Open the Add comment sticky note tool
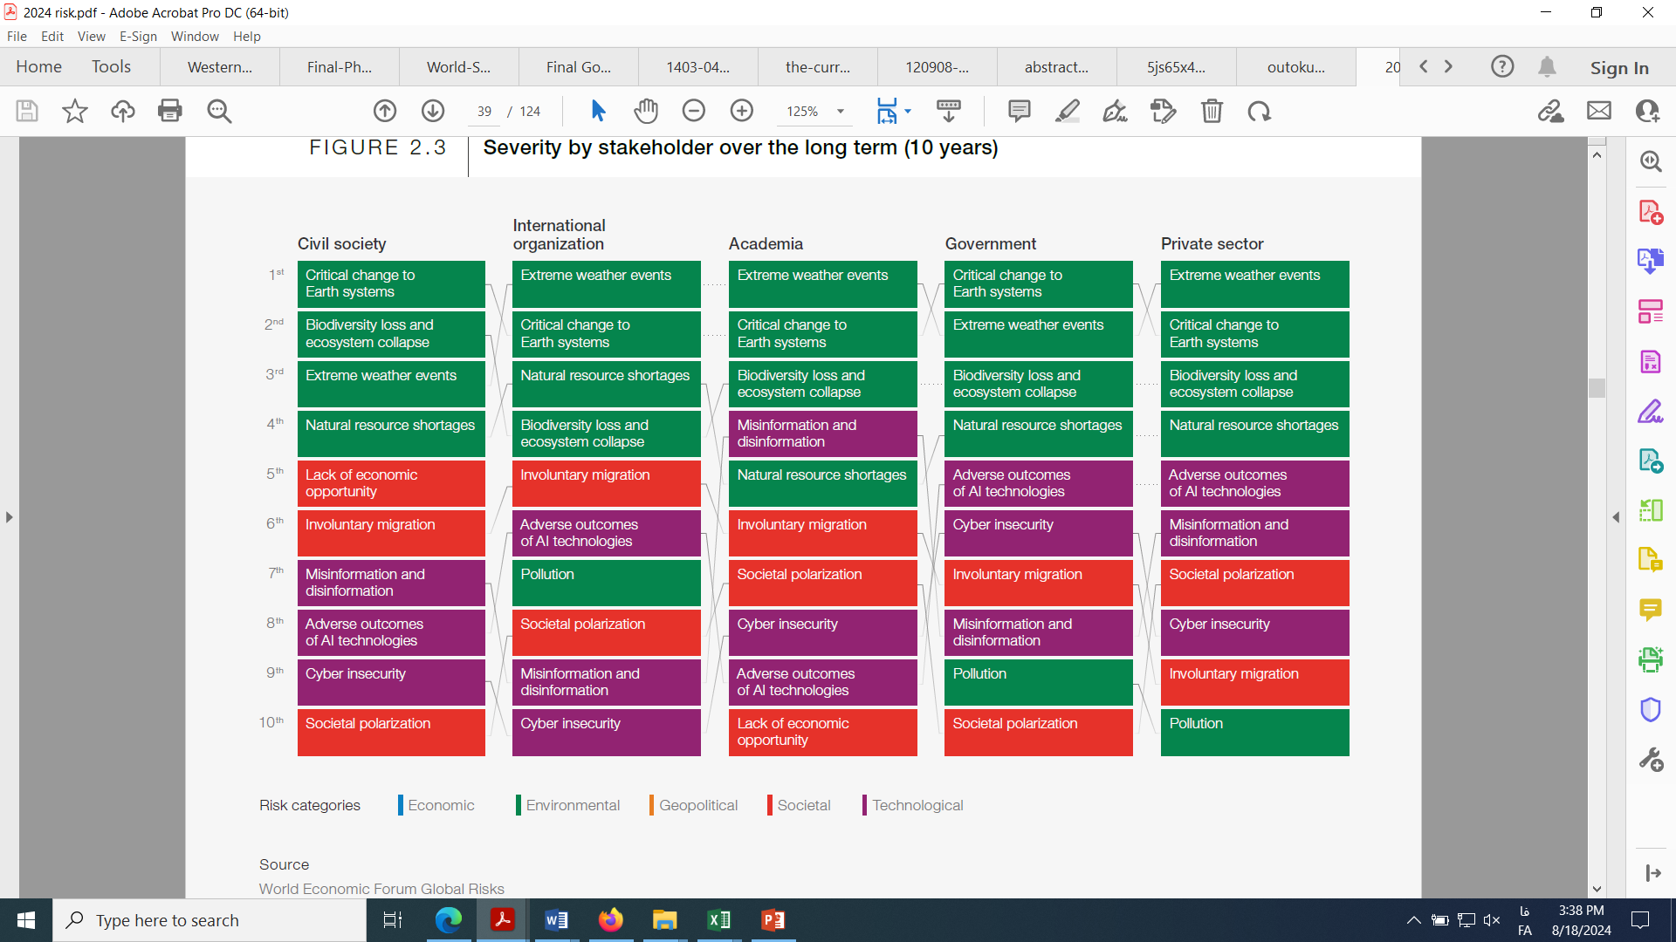1676x942 pixels. coord(1019,111)
